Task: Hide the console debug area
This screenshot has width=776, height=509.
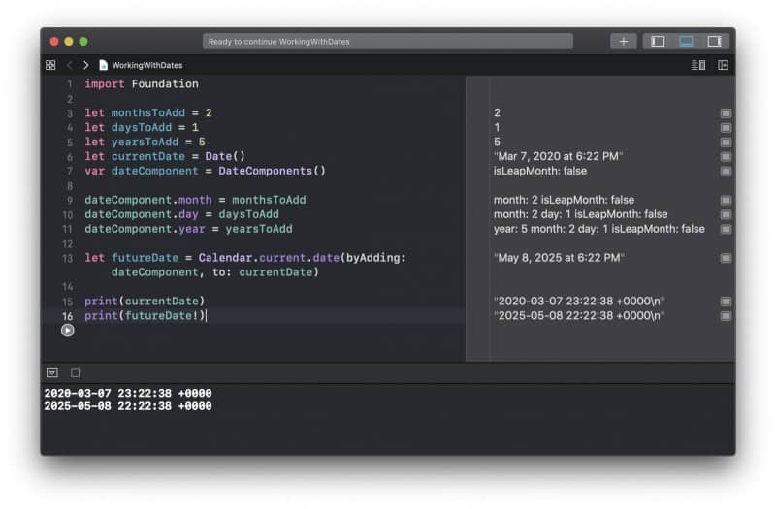Action: point(52,372)
